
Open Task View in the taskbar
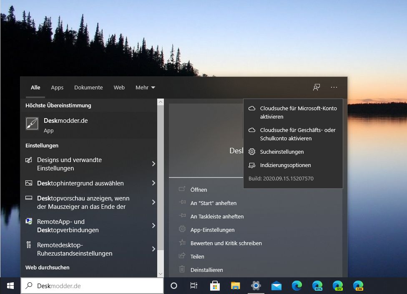pos(194,286)
